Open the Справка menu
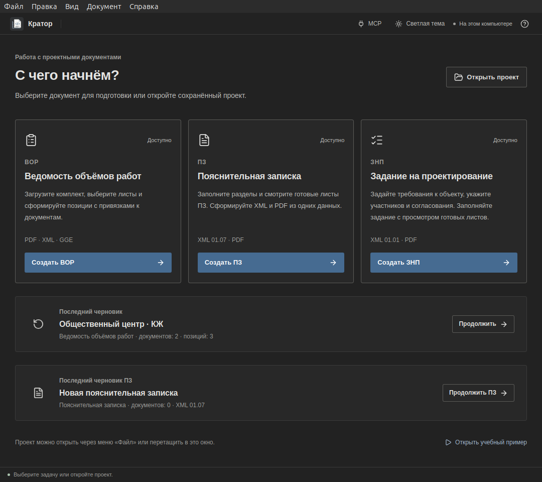 pos(144,7)
